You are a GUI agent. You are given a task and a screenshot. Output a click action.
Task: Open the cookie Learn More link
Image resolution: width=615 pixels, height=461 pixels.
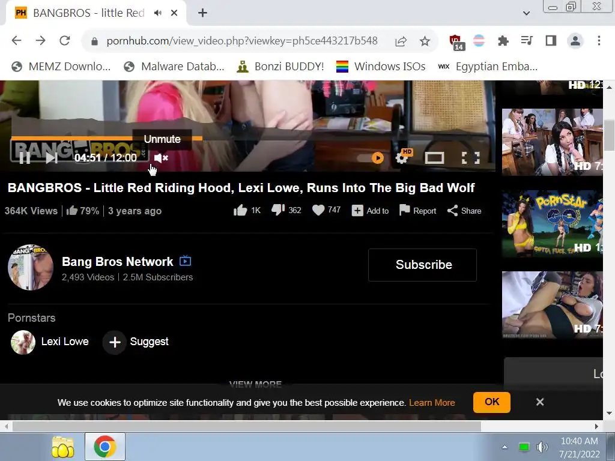[x=432, y=403]
